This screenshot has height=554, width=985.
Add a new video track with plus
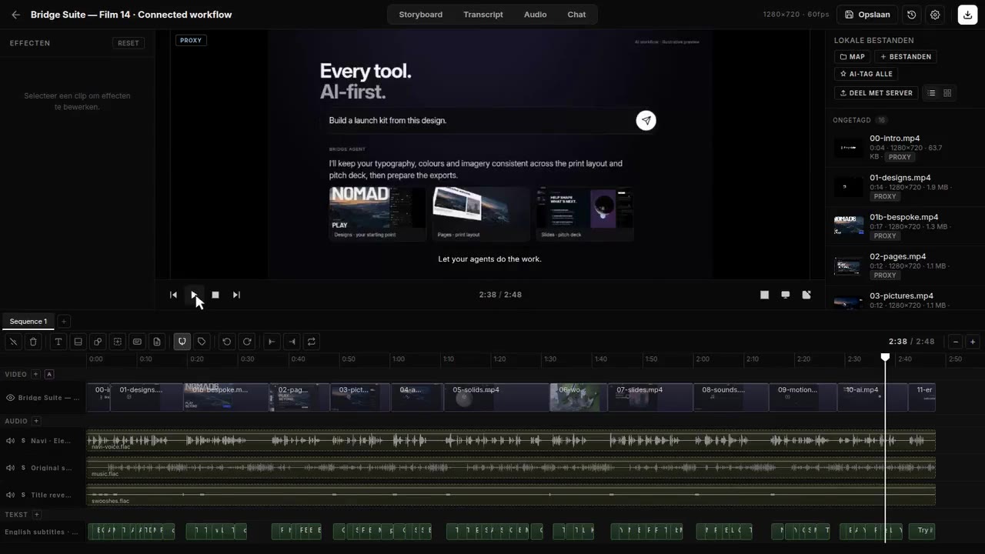pyautogui.click(x=35, y=374)
